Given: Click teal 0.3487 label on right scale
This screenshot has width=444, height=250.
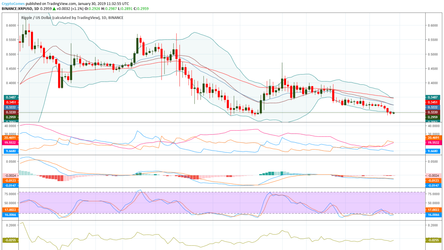Looking at the screenshot, I should [433, 97].
